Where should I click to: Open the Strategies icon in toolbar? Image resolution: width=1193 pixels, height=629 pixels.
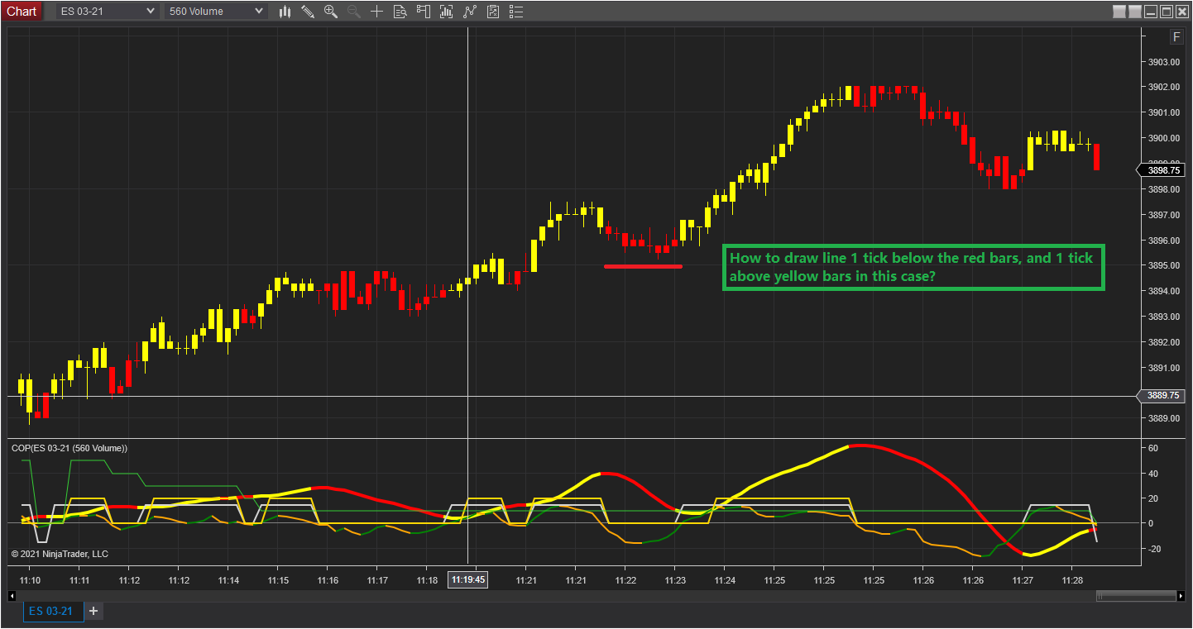[470, 12]
